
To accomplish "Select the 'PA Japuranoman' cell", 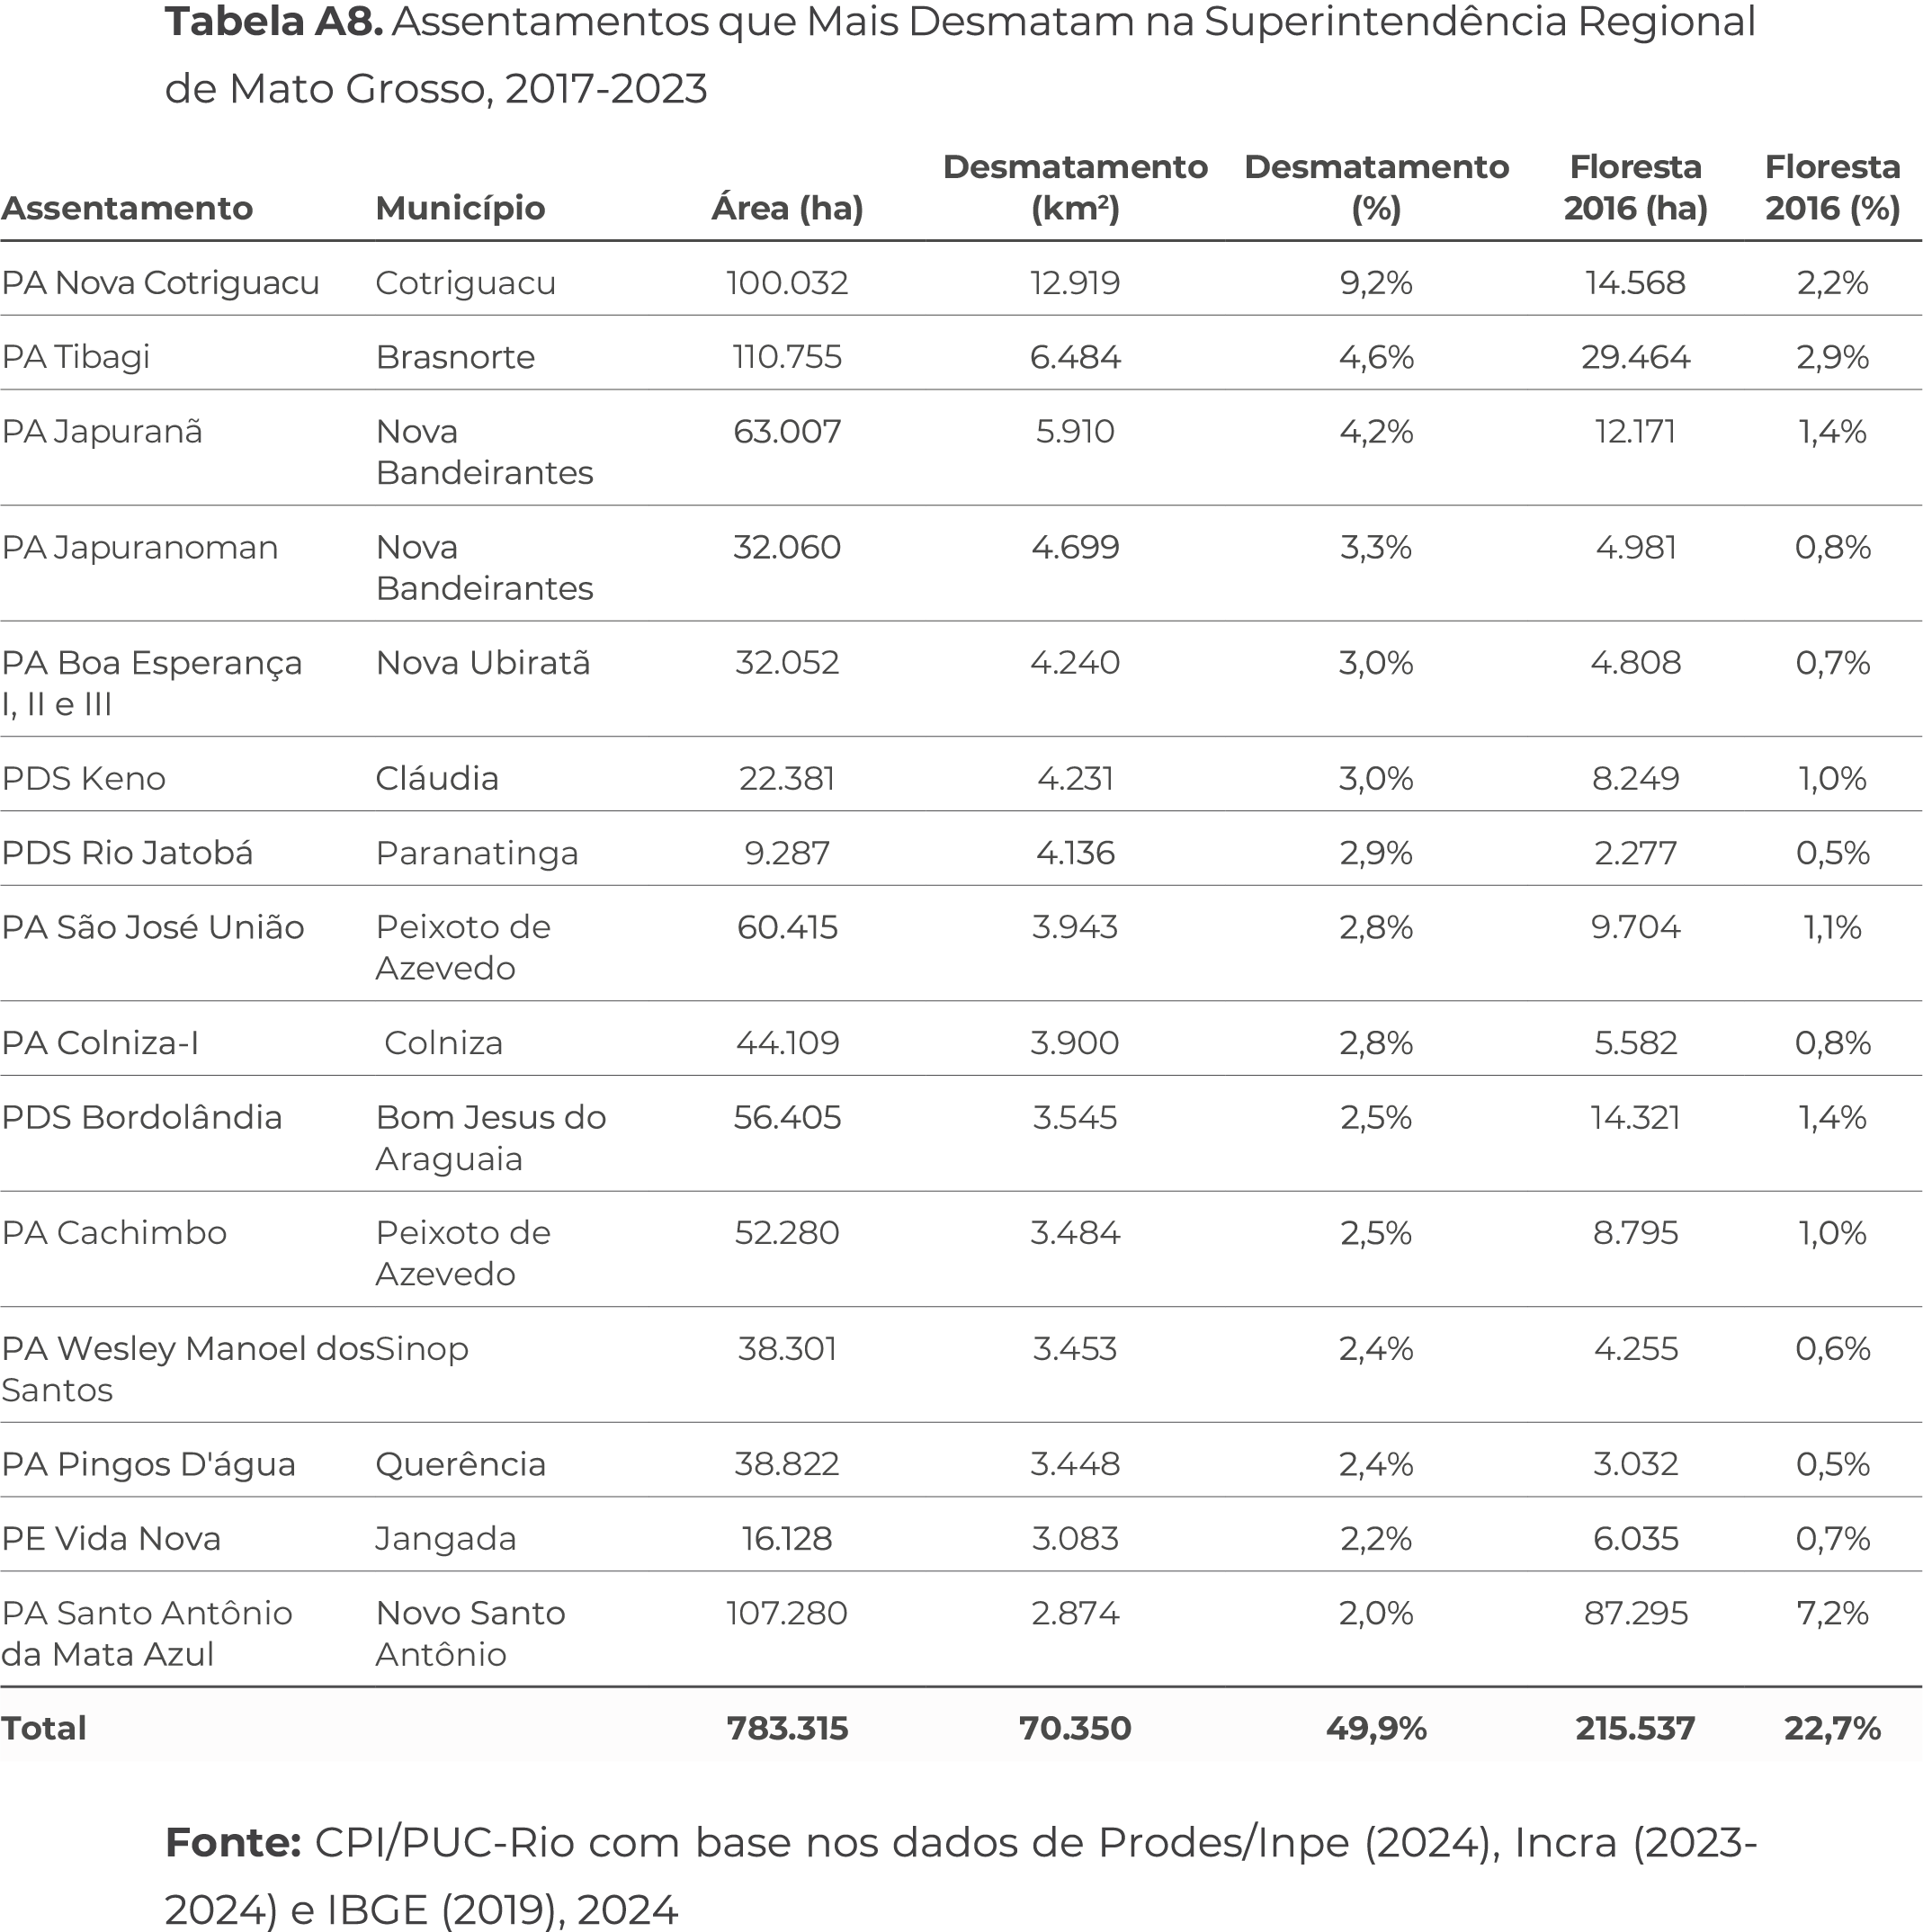I will [139, 548].
